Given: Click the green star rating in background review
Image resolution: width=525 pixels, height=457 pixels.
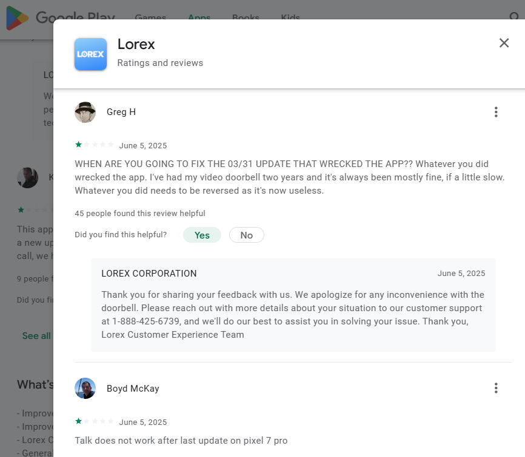Looking at the screenshot, I should [x=35, y=210].
